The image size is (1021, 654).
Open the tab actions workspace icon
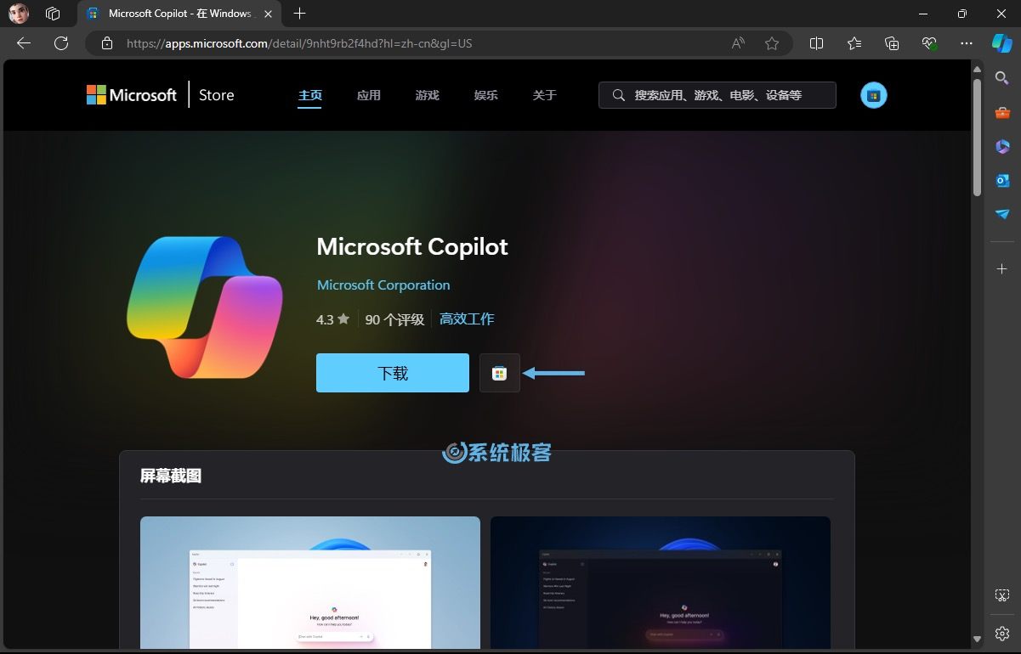(x=53, y=14)
